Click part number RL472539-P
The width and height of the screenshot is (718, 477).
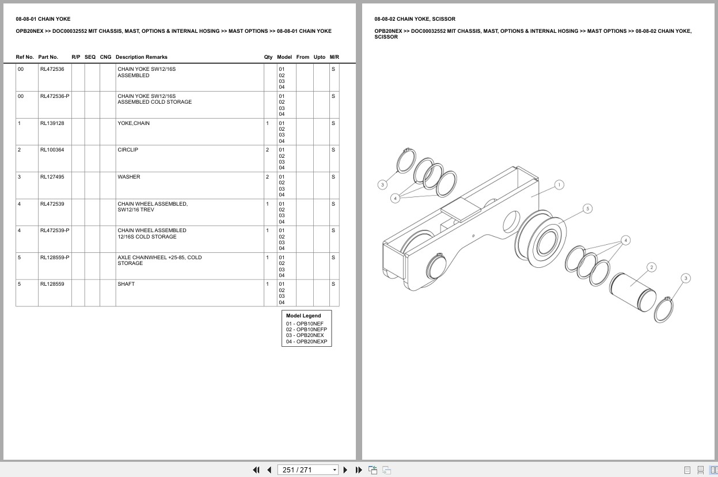click(55, 230)
